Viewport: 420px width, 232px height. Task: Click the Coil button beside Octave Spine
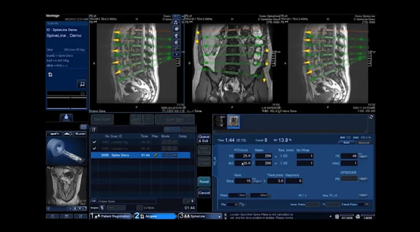pos(94,201)
